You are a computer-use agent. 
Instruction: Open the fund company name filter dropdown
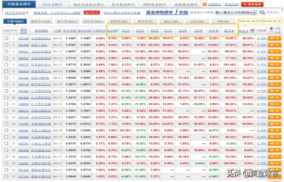pyautogui.click(x=236, y=12)
